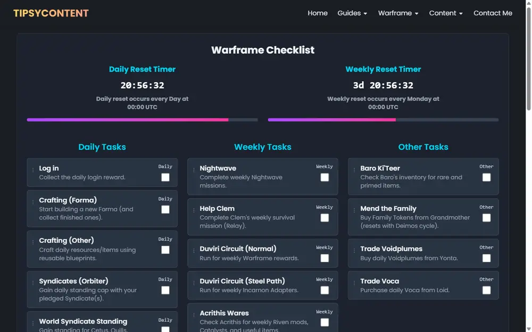Click the 'Purchase daily Voca from Loid.' text

[x=405, y=291]
